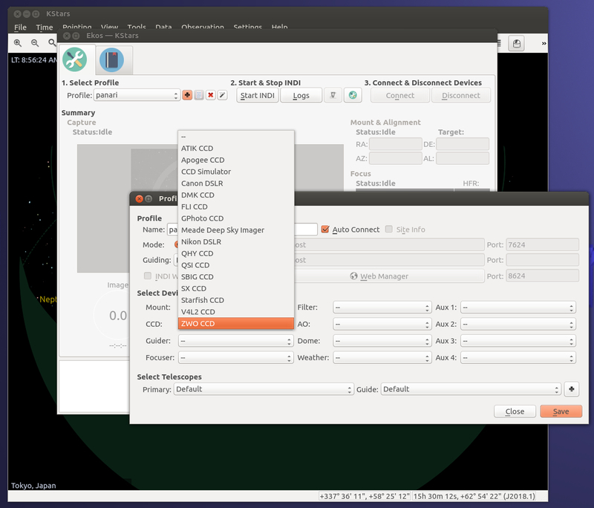Check the INDI Web Manager checkbox
Screen dimensions: 594x508
(x=147, y=276)
